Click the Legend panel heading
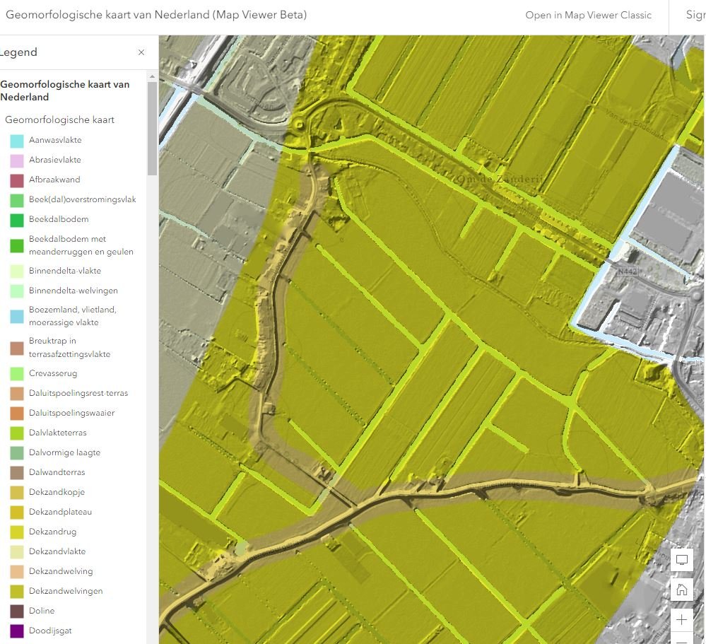Screen dimensions: 706x644 (18, 52)
